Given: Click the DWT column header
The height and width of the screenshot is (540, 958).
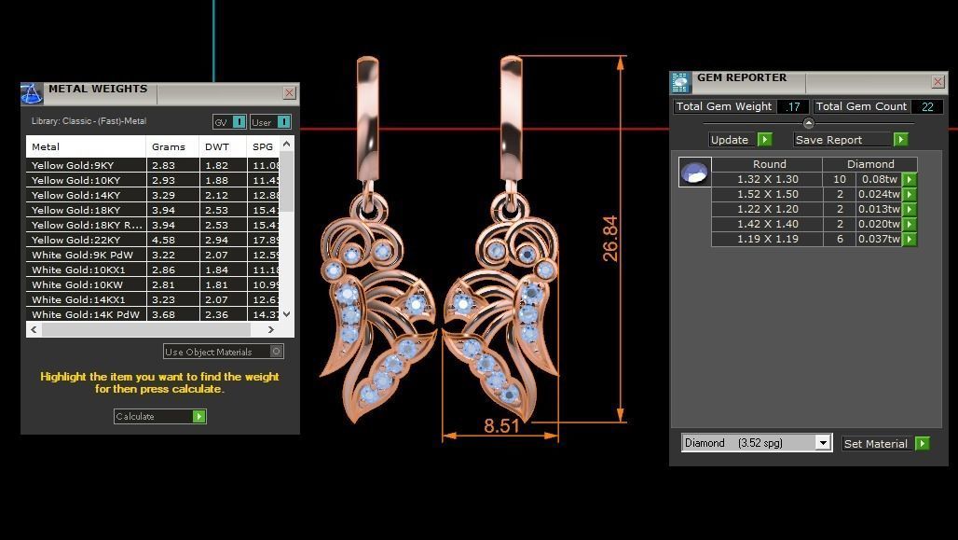Looking at the screenshot, I should [x=223, y=146].
